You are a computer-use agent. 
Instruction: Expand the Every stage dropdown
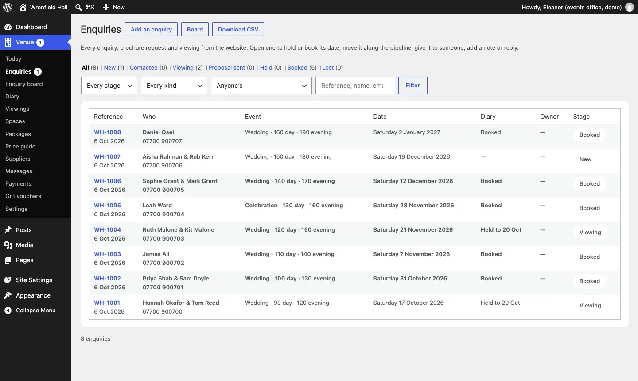click(x=109, y=86)
